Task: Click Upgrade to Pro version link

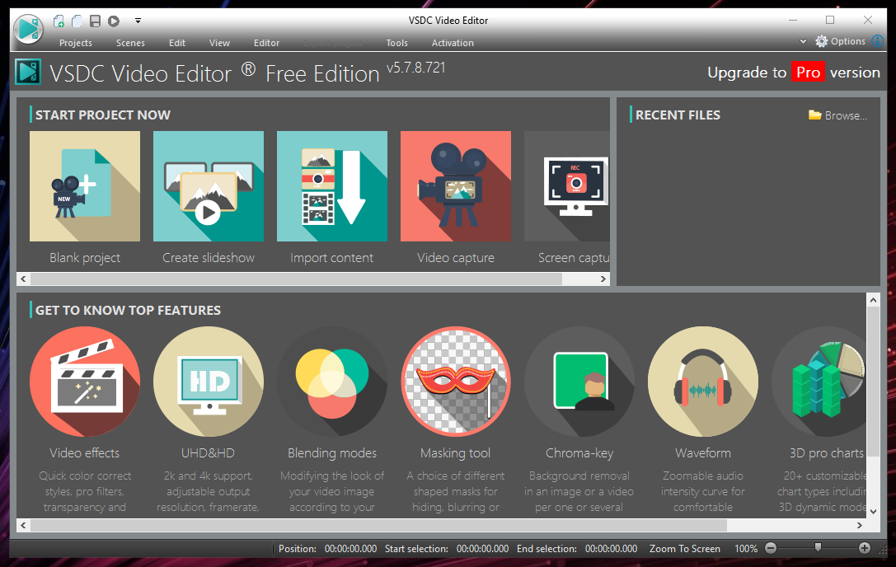Action: pyautogui.click(x=794, y=73)
